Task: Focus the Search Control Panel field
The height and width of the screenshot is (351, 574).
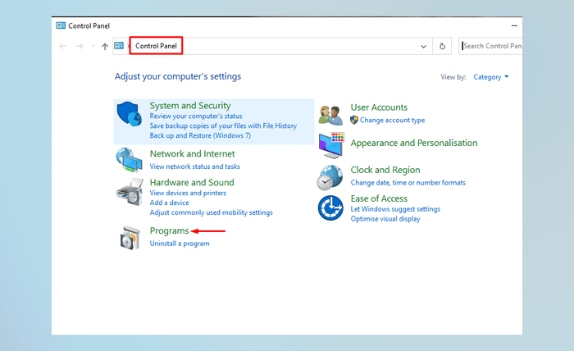Action: pos(490,46)
